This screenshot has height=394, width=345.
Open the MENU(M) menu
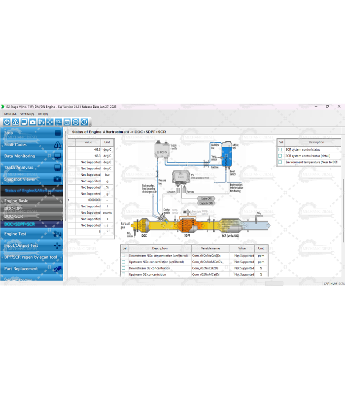pos(10,114)
